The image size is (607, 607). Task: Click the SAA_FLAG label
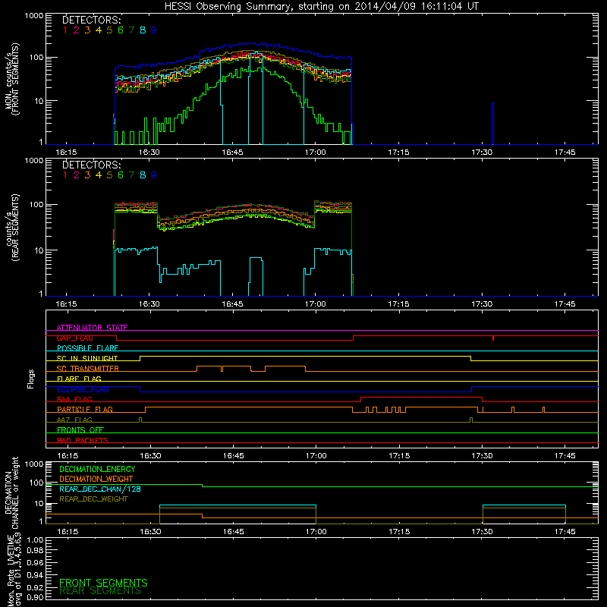(74, 399)
